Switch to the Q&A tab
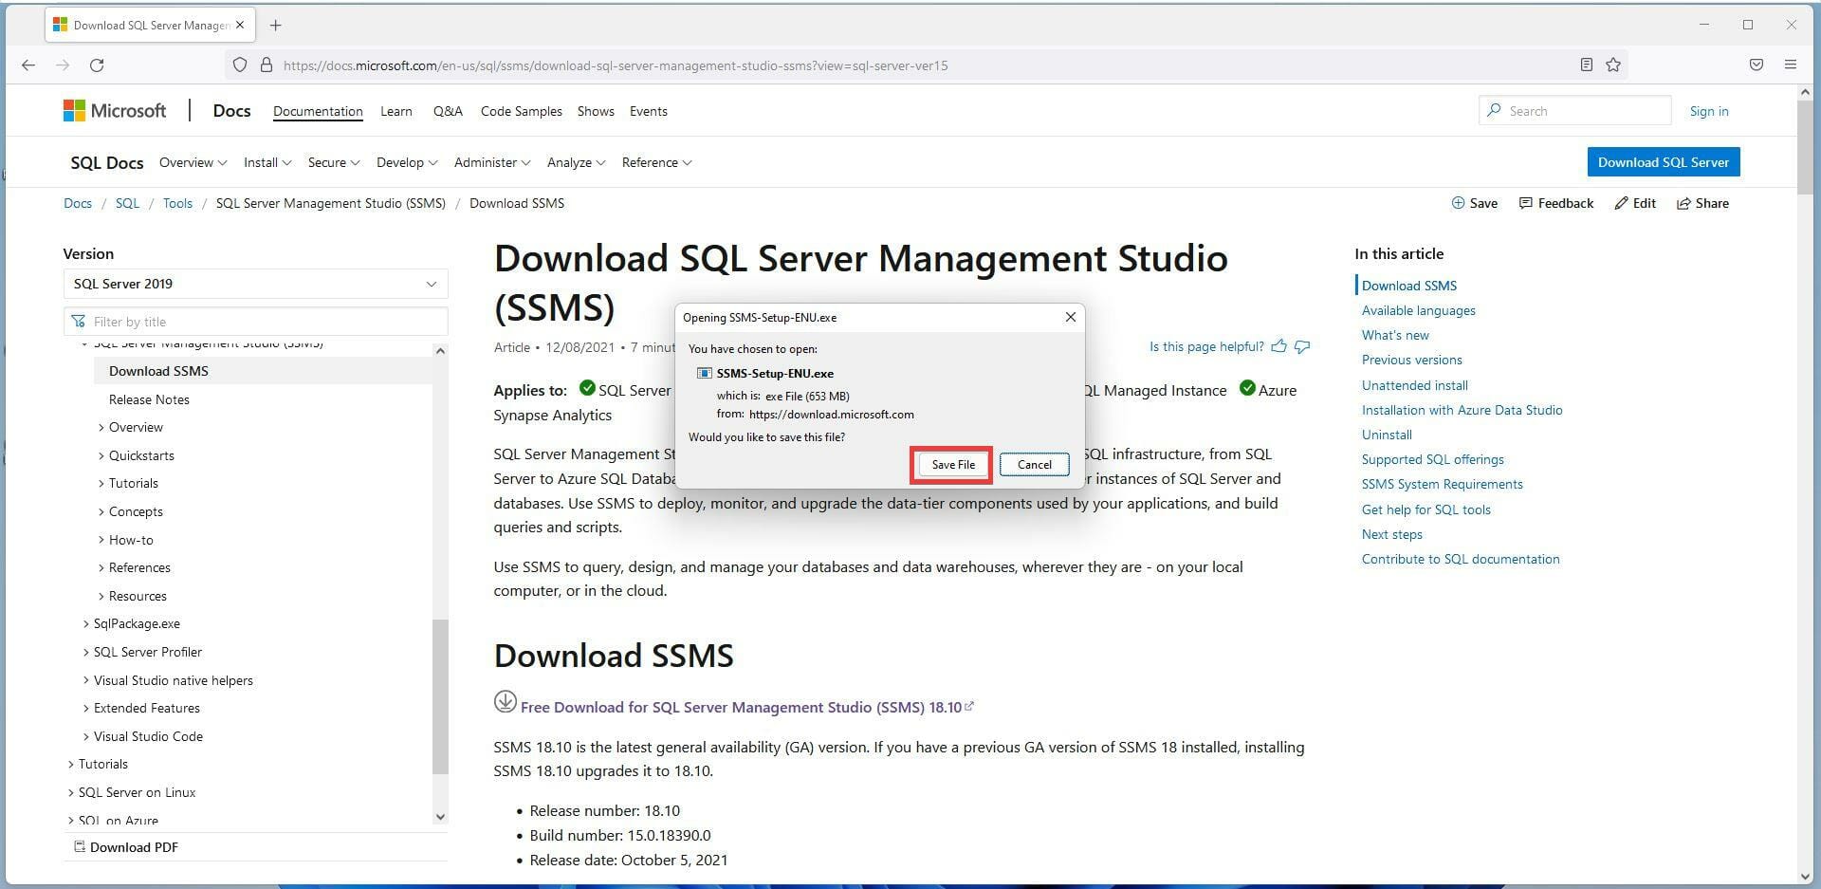This screenshot has height=889, width=1821. (448, 111)
